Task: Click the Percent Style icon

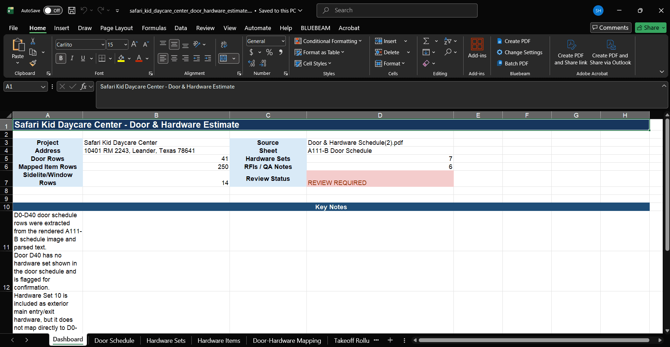Action: pyautogui.click(x=269, y=52)
